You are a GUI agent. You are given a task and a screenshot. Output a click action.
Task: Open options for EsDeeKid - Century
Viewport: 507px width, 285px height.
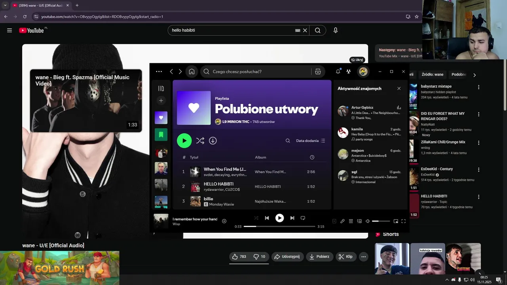click(478, 170)
